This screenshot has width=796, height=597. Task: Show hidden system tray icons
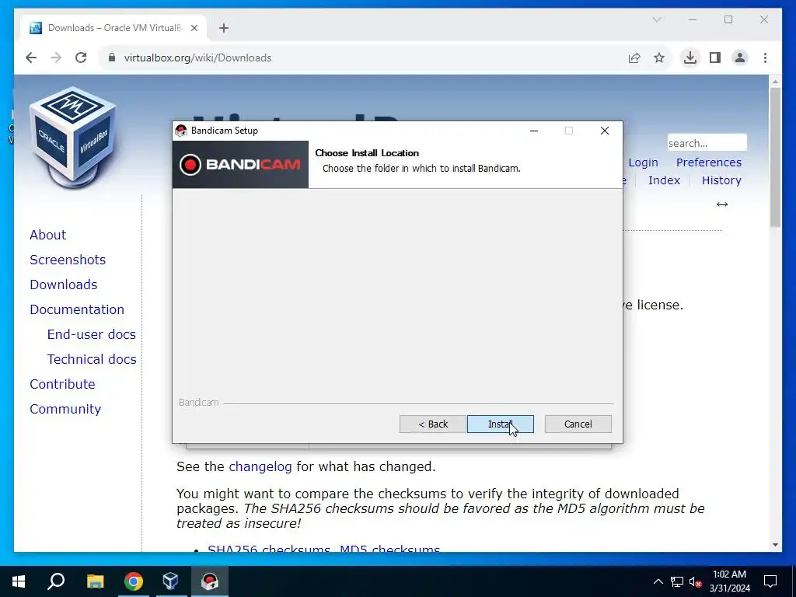(658, 581)
